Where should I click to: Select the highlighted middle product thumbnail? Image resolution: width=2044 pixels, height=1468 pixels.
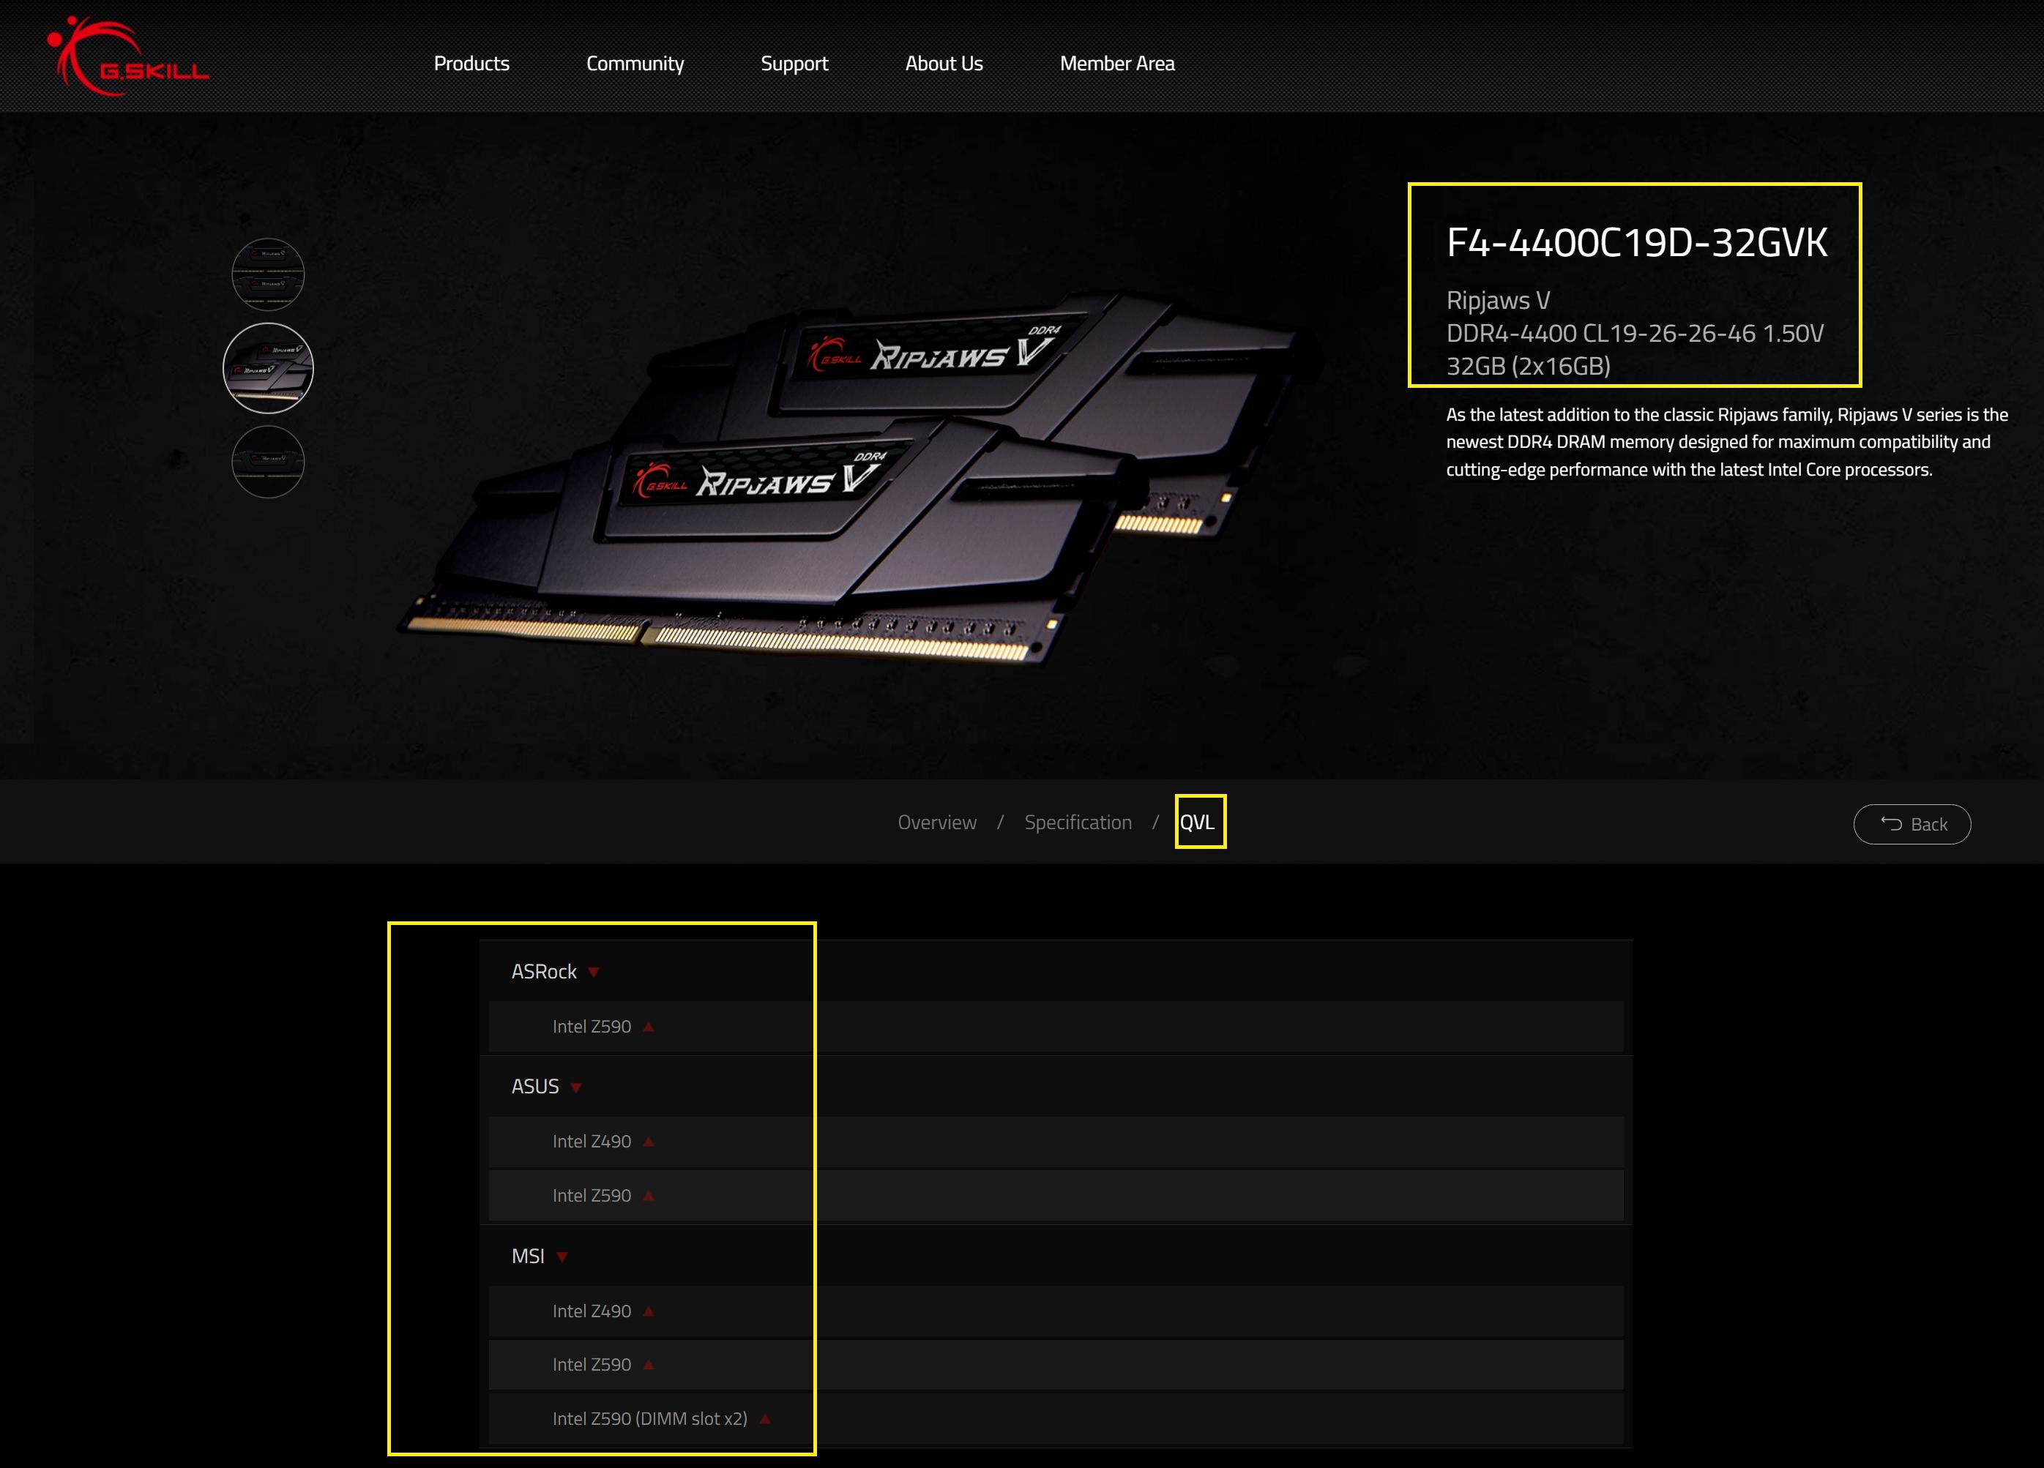pos(268,367)
